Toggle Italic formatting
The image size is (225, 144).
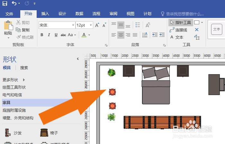[x=49, y=35]
